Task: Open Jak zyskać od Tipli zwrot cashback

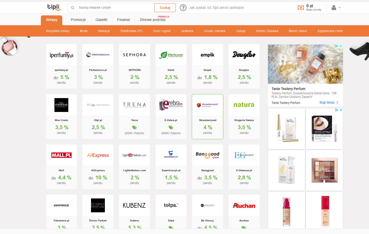Action: tap(217, 8)
